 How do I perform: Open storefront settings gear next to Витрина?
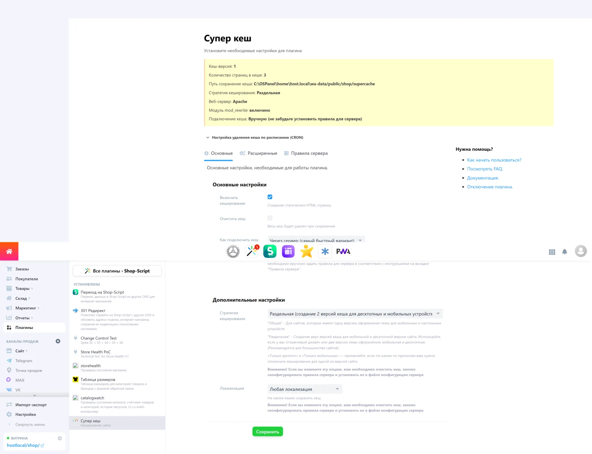point(60,438)
